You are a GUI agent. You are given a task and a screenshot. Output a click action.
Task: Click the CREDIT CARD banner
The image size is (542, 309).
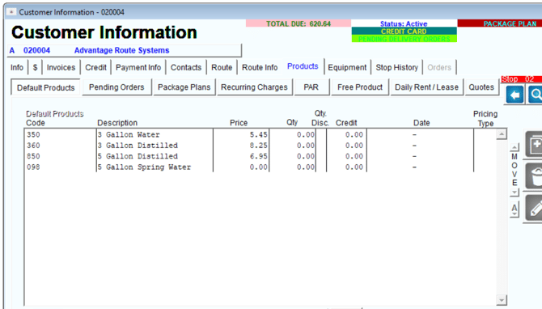(x=404, y=31)
